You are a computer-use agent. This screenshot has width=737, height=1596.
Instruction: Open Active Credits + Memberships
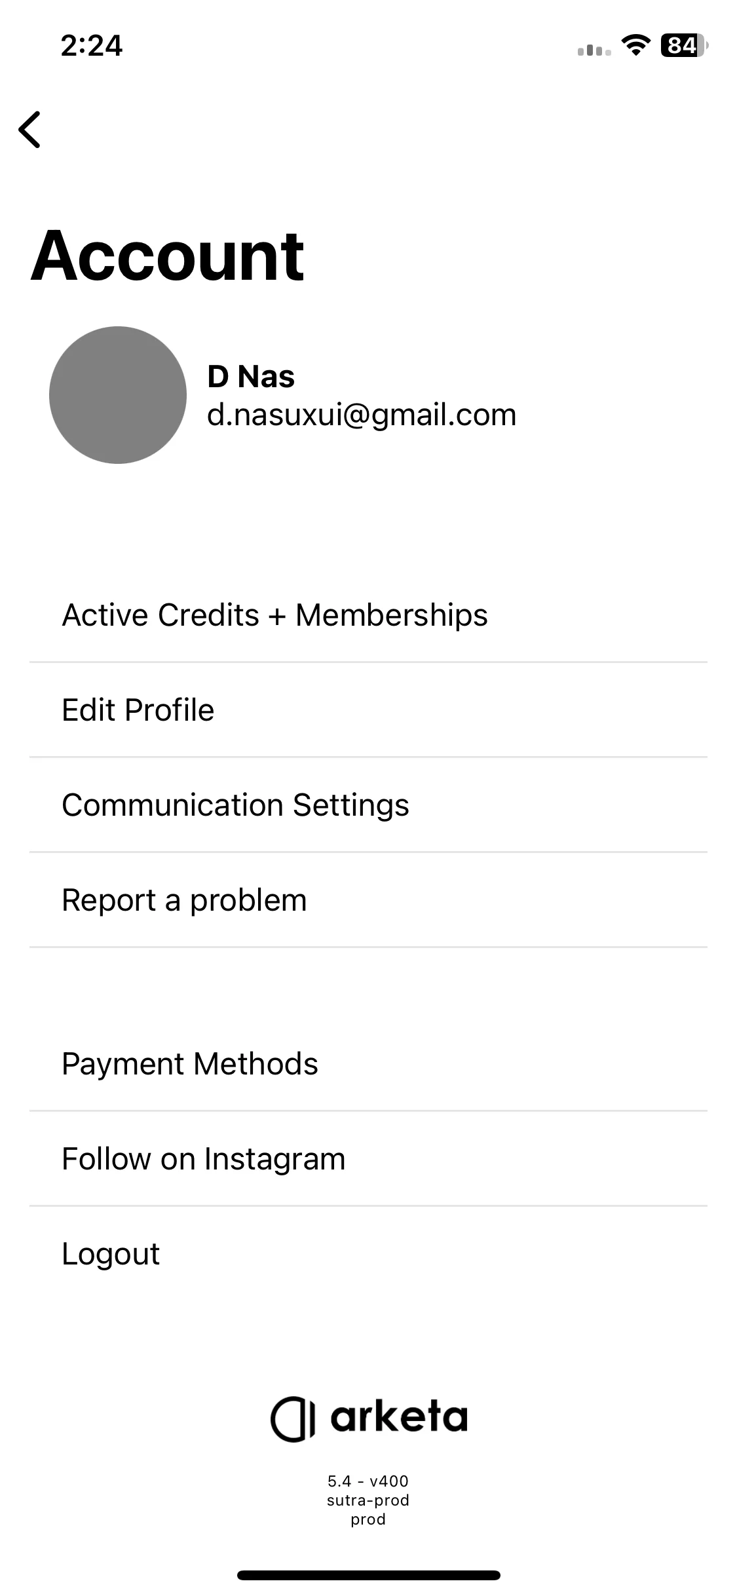[368, 615]
